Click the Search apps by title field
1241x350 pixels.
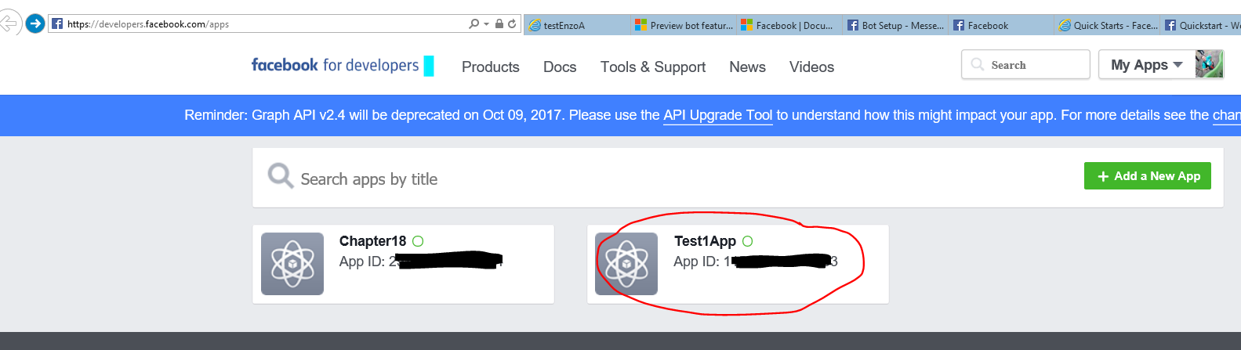pos(549,179)
